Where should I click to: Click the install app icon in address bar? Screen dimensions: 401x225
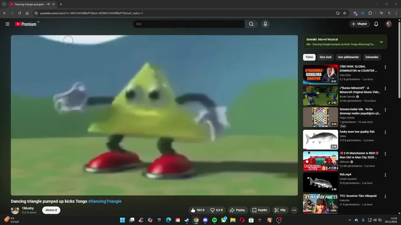click(338, 13)
